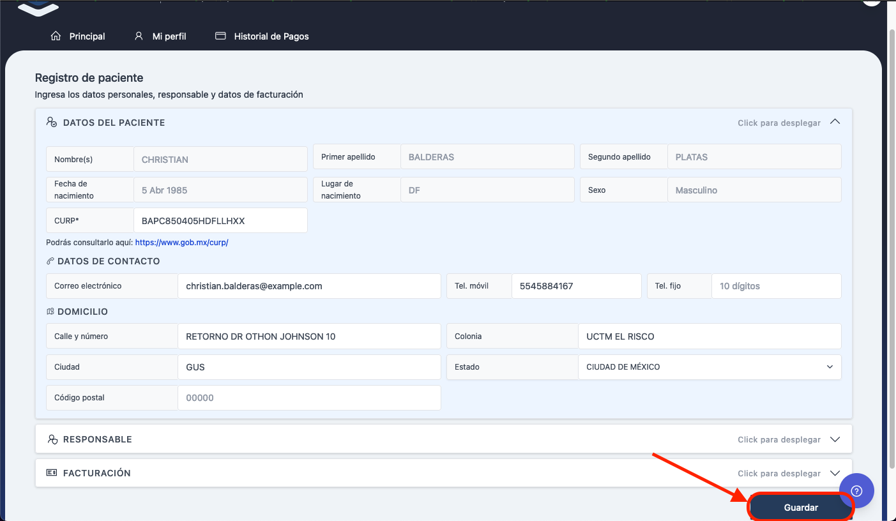The width and height of the screenshot is (896, 521).
Task: Click the Correo electrónico field
Action: click(309, 286)
